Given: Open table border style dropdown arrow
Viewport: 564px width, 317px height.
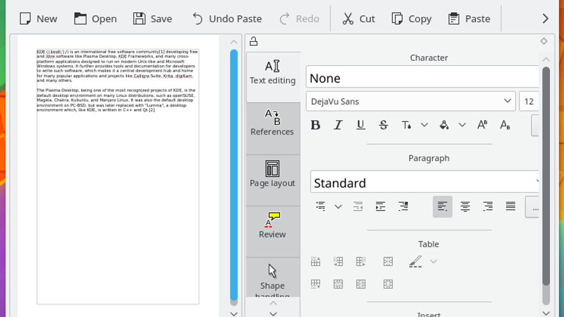Looking at the screenshot, I should coord(433,261).
